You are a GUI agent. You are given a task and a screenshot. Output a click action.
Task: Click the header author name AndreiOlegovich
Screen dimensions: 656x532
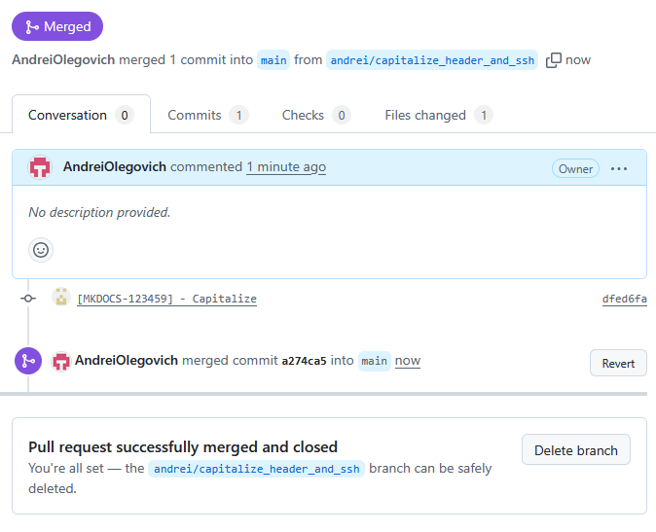(63, 59)
